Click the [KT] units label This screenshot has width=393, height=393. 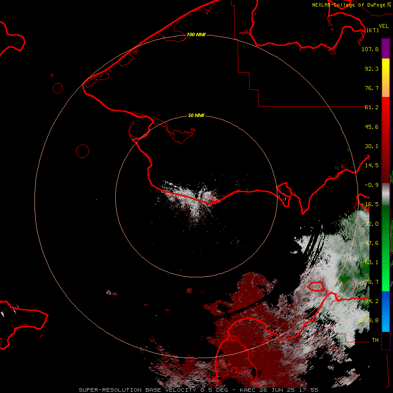coord(373,30)
